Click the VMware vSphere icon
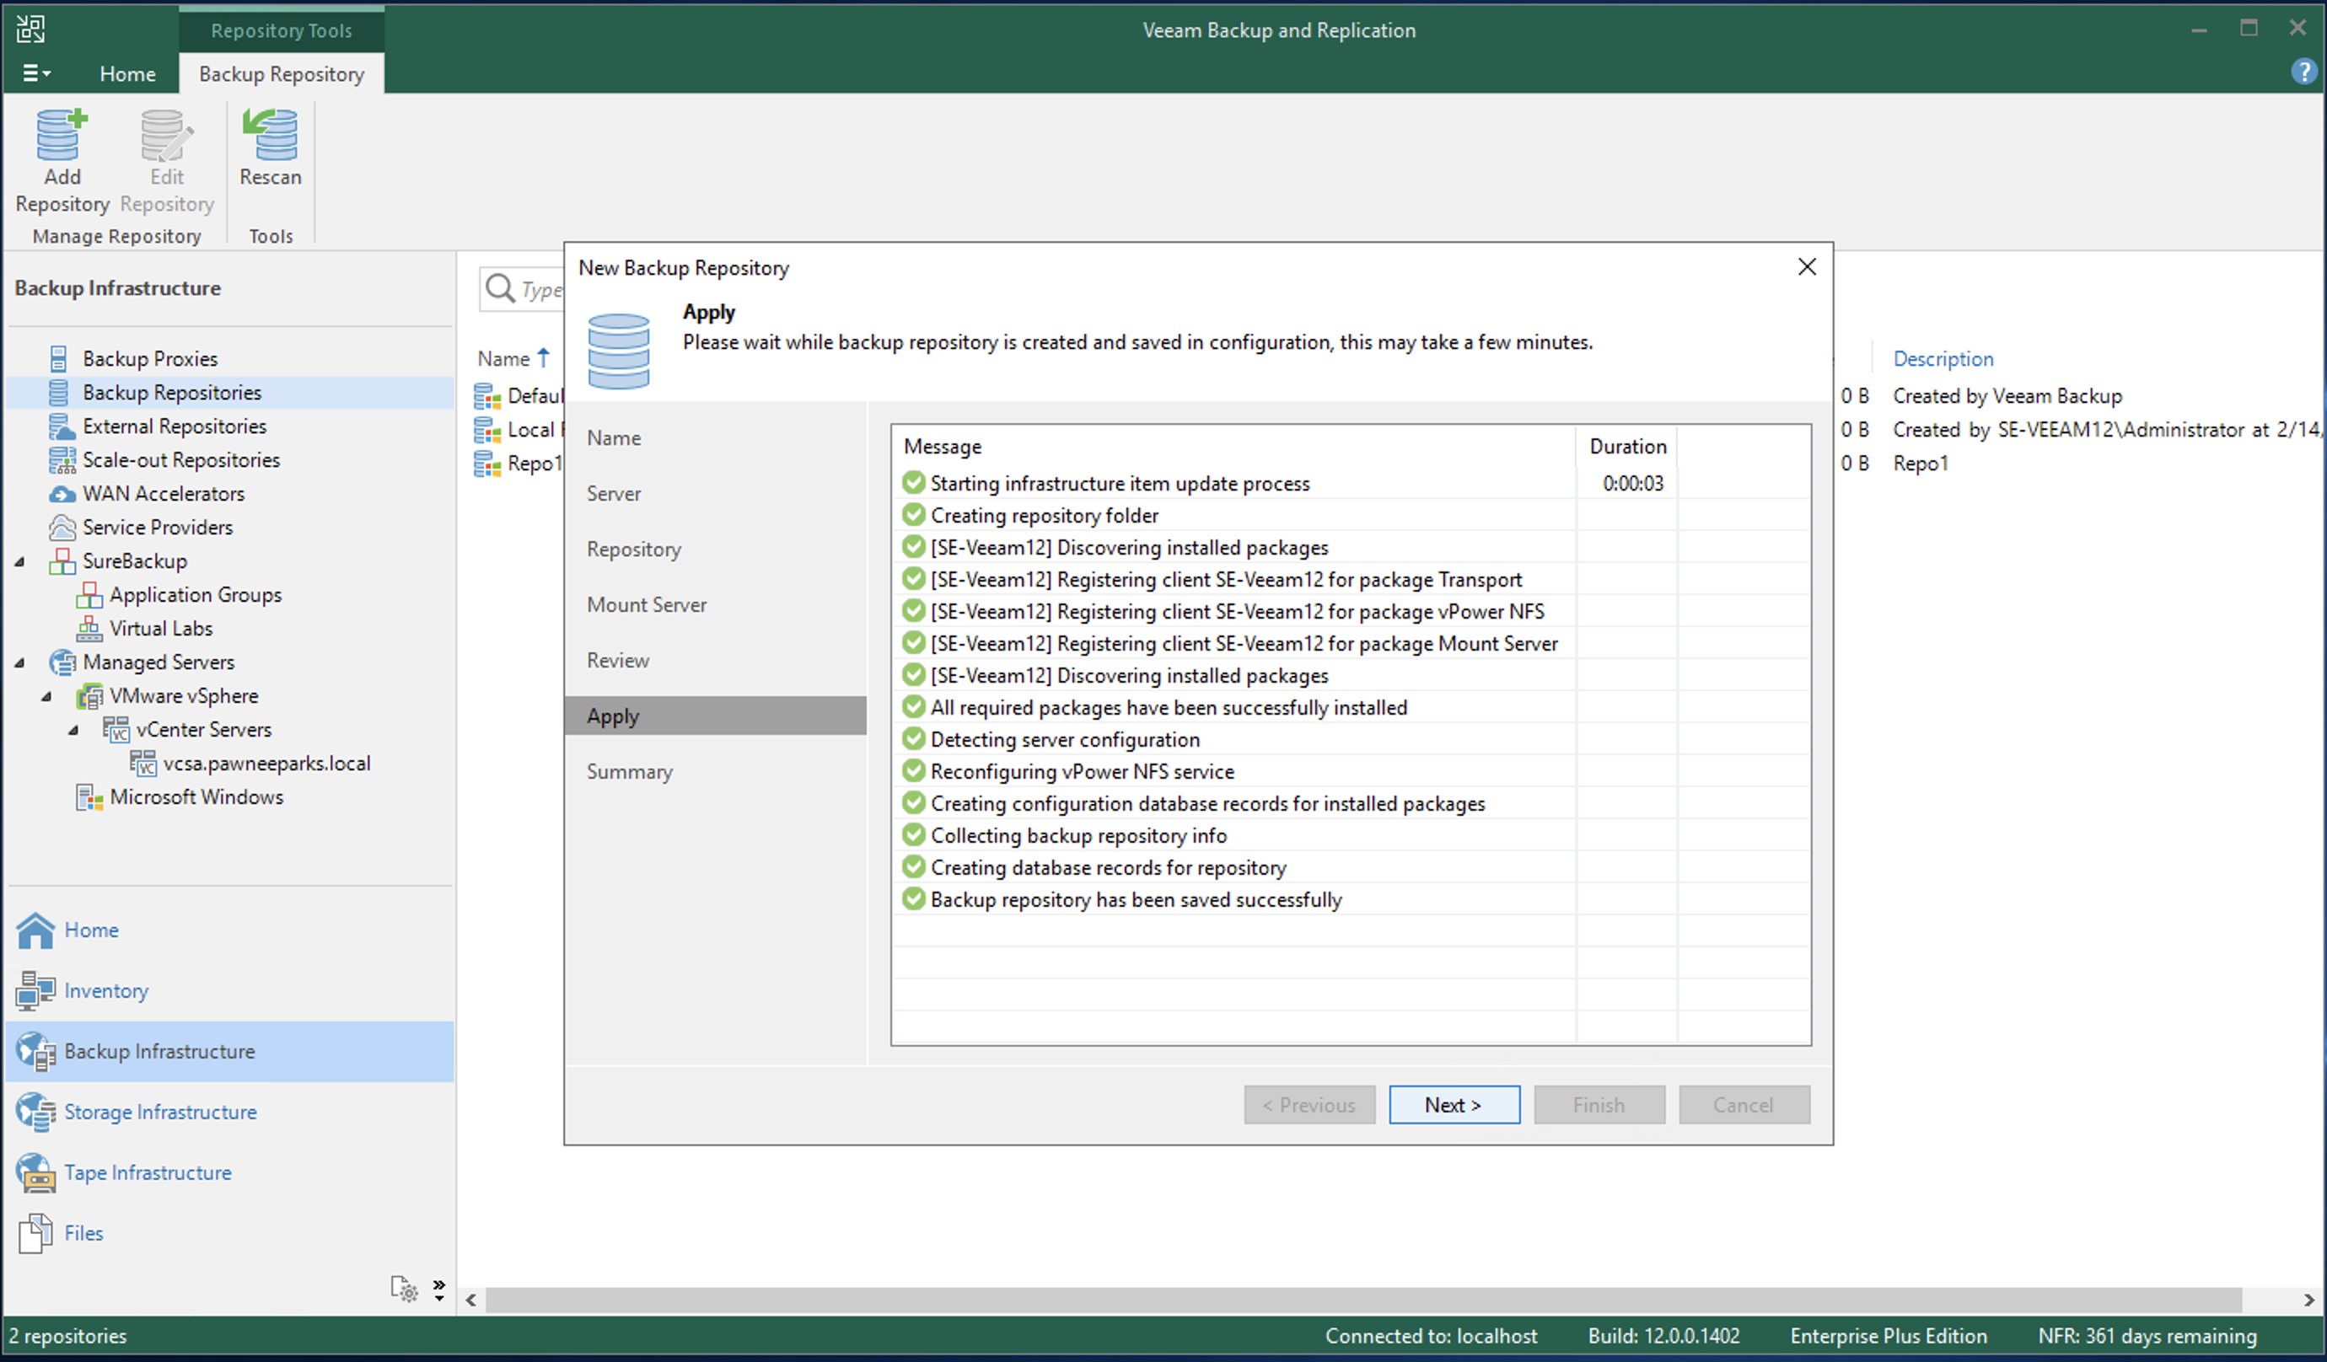Viewport: 2327px width, 1362px height. (89, 696)
